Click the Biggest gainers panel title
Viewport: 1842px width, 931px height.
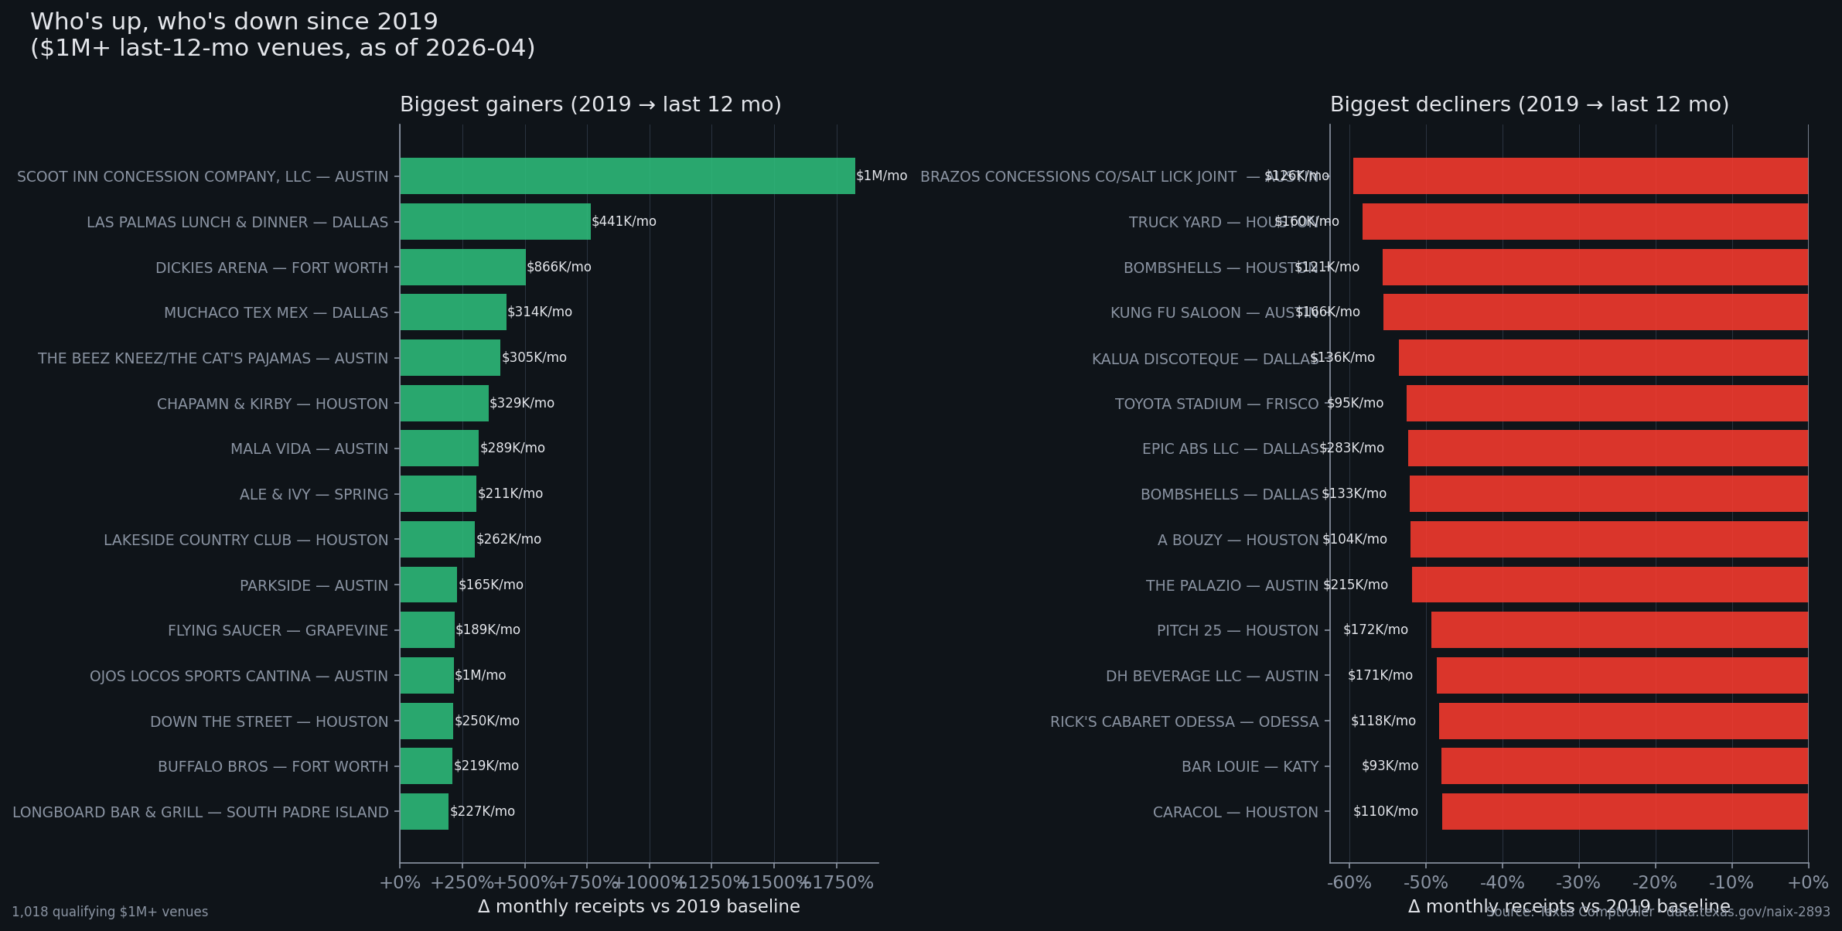590,104
